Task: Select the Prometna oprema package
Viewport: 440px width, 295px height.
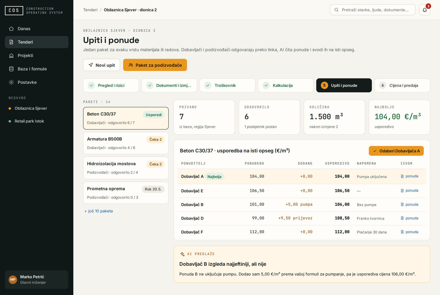Action: pos(126,193)
